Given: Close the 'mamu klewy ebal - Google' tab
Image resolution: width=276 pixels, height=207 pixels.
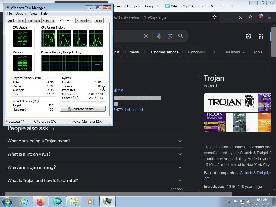Looking at the screenshot, I should (x=158, y=6).
